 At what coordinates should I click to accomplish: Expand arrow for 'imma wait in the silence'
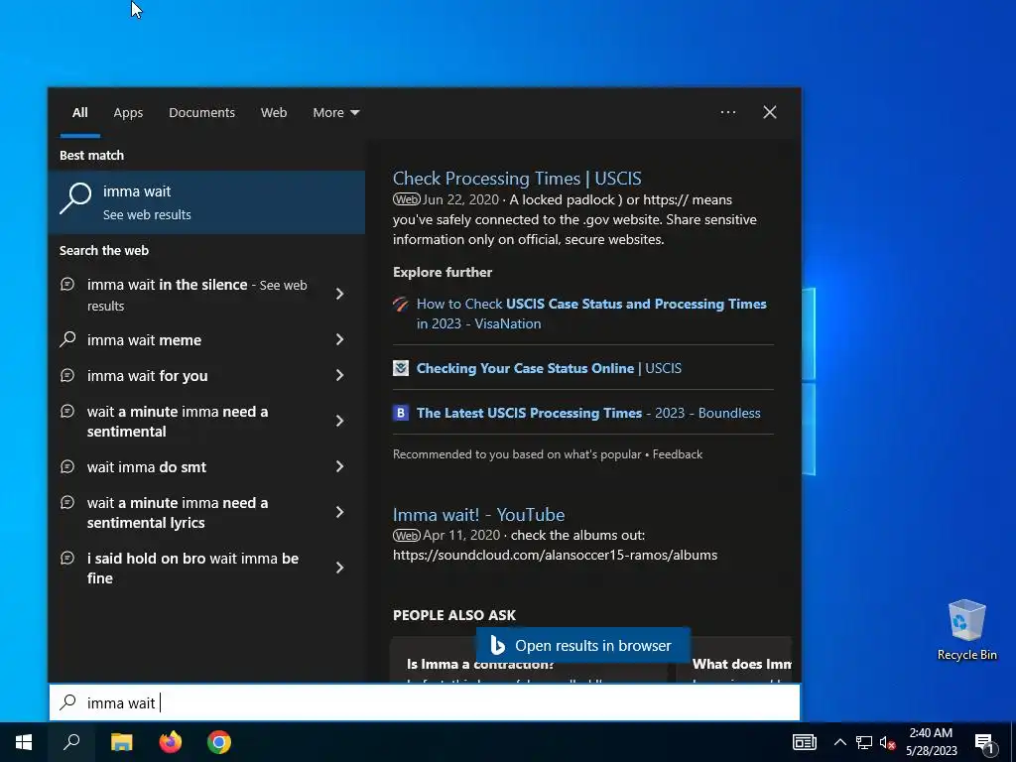coord(339,294)
